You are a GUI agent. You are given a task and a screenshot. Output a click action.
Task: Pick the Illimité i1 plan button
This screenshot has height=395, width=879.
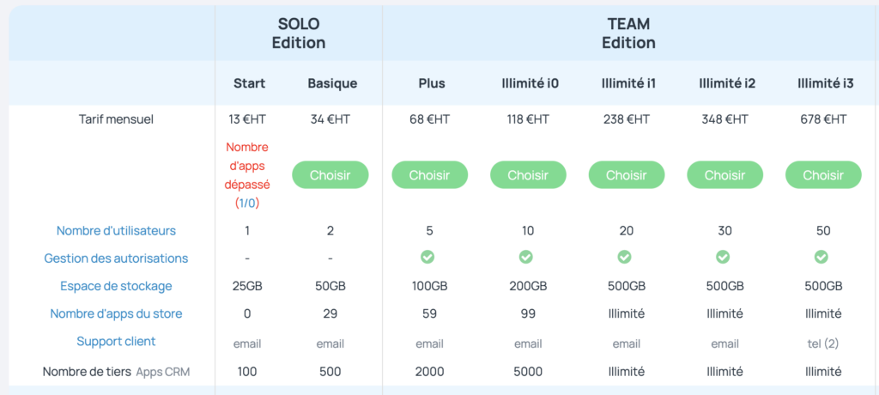[x=626, y=174]
